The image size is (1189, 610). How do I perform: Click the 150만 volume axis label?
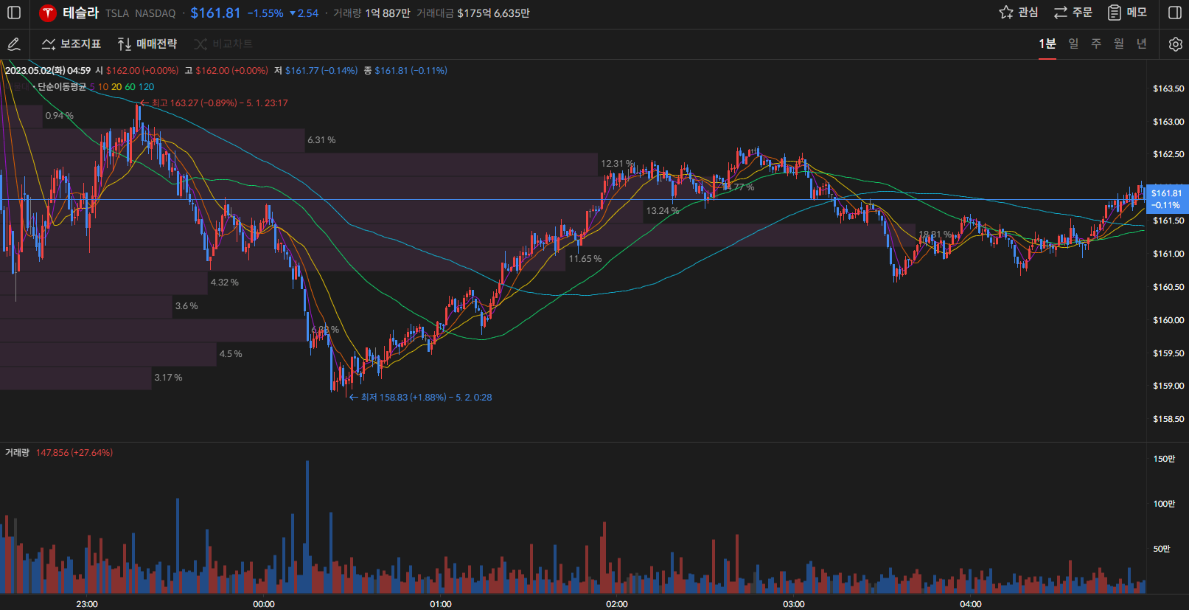point(1165,459)
